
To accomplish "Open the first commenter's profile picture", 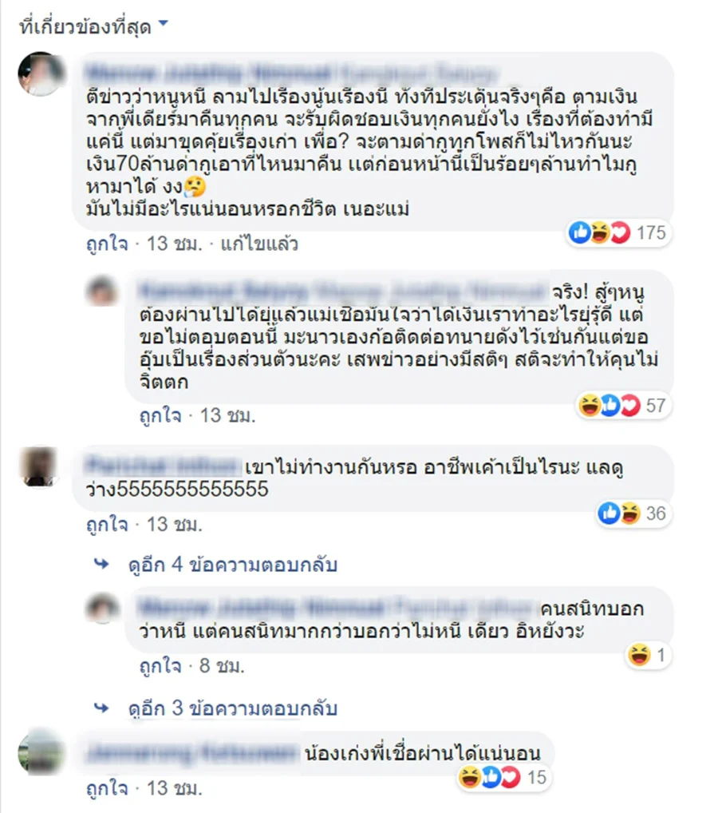I will [41, 74].
